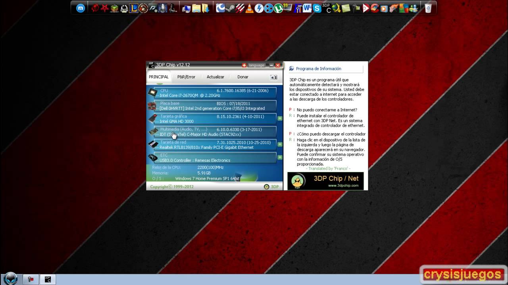Click the camera screenshot icon in 3DP Chip

(x=273, y=77)
